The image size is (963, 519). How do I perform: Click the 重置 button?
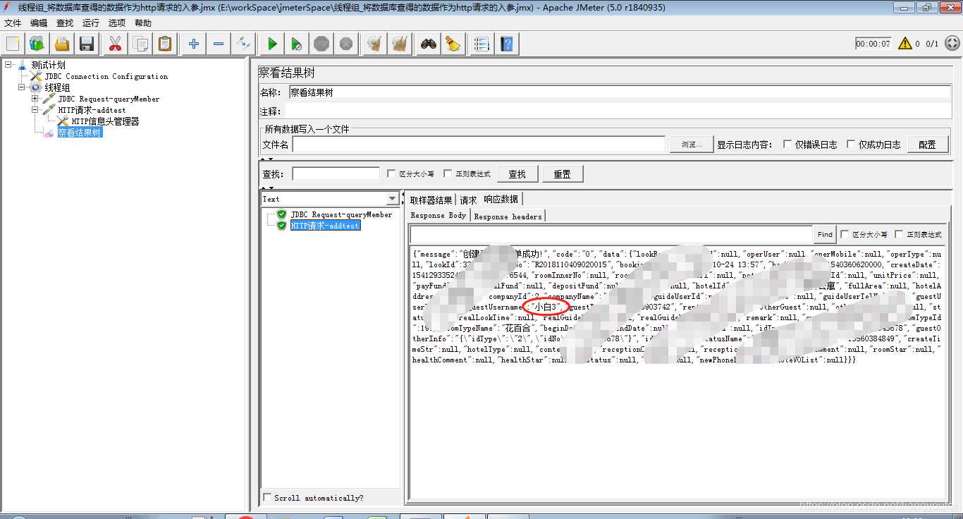(562, 174)
